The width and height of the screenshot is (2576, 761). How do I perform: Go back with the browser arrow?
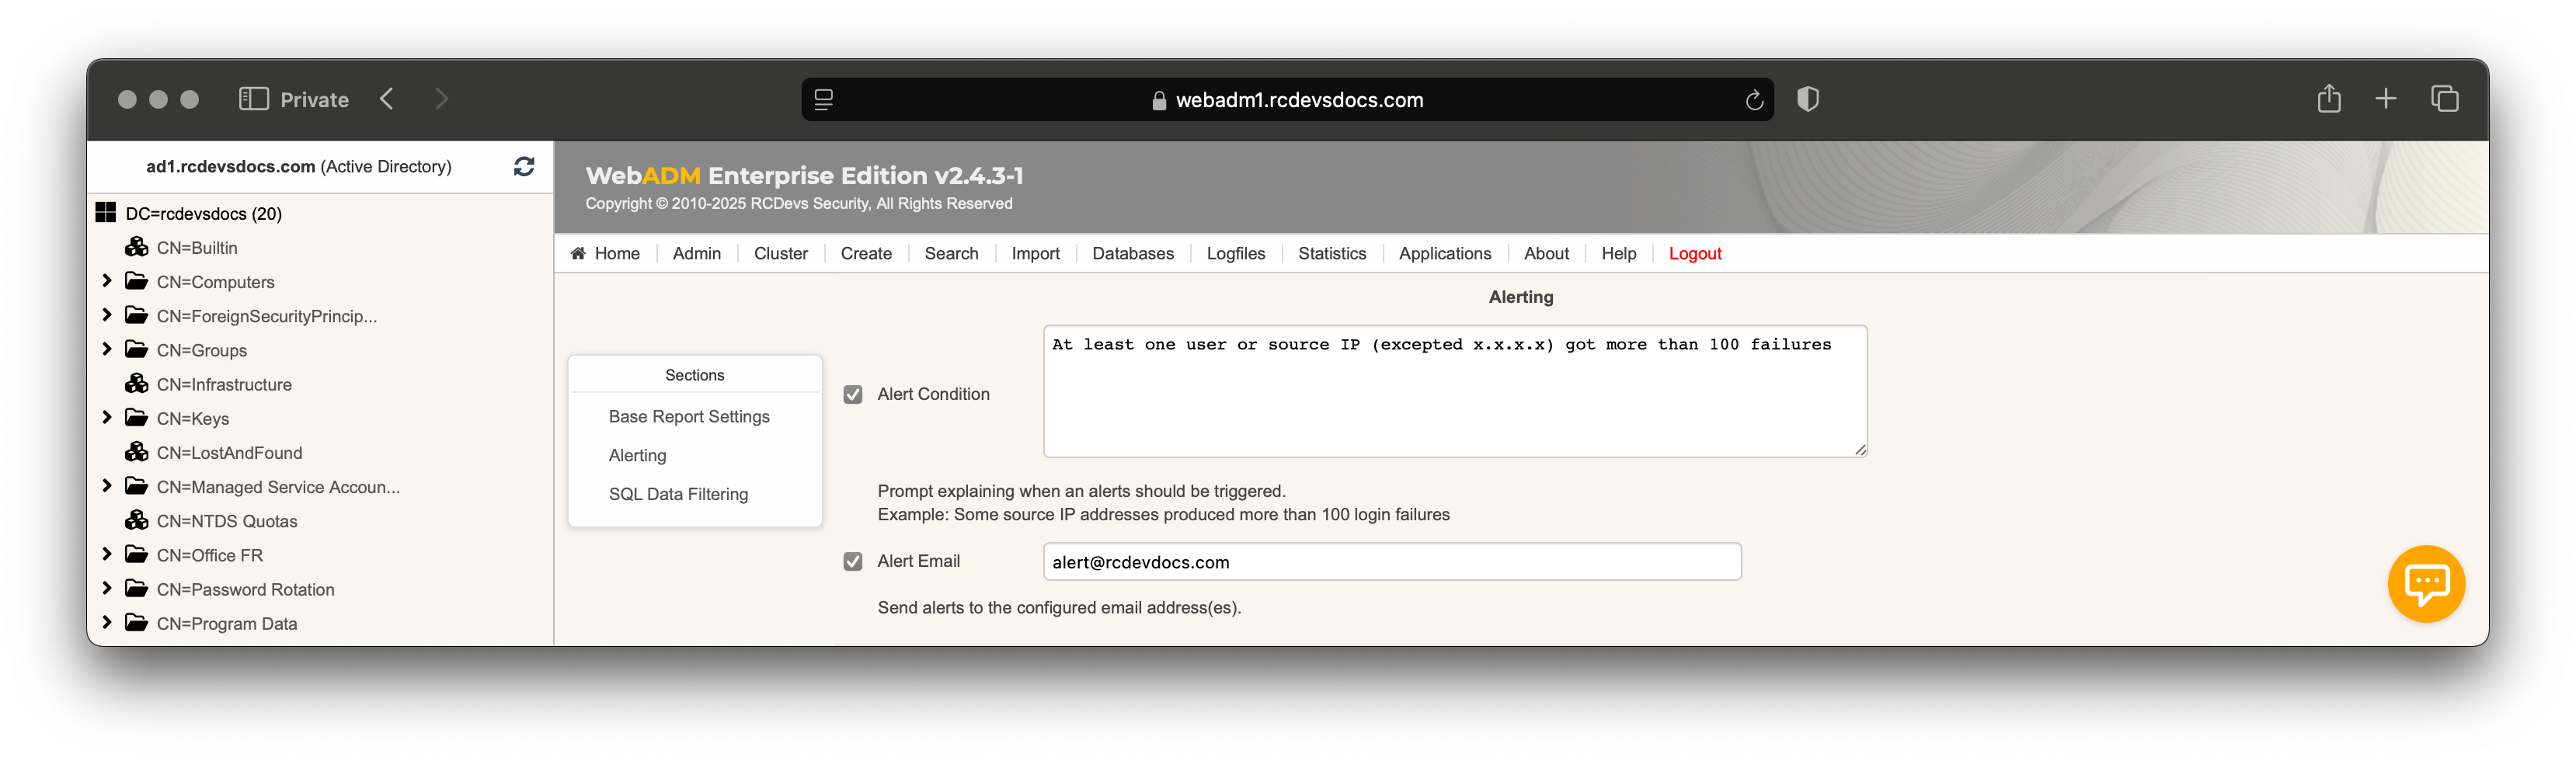click(388, 99)
